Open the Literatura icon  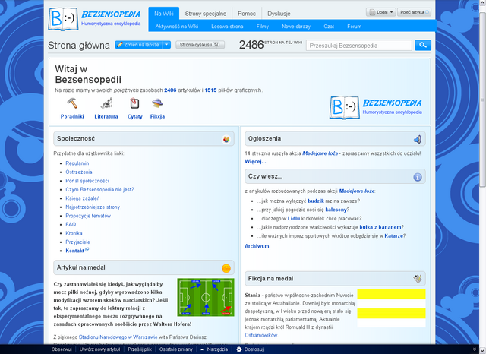click(106, 103)
